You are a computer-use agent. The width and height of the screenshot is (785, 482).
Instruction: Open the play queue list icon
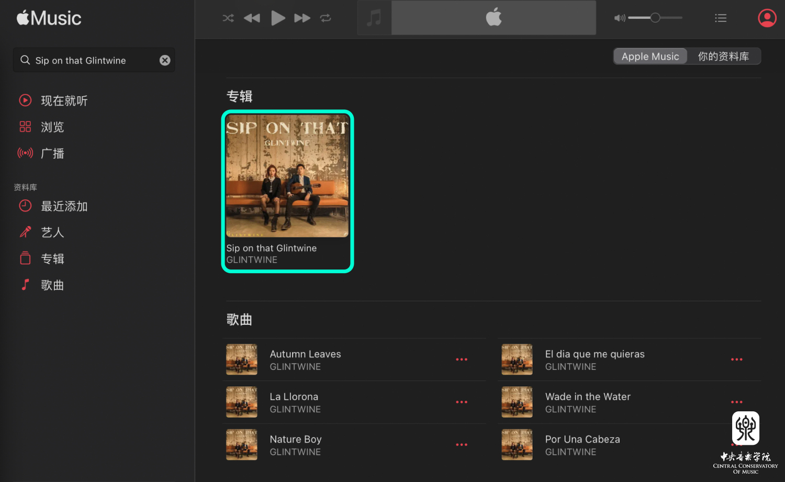click(721, 18)
